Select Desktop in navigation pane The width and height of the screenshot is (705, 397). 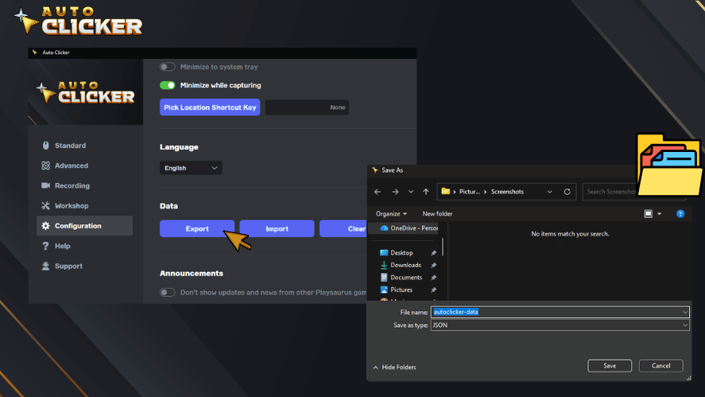396,253
